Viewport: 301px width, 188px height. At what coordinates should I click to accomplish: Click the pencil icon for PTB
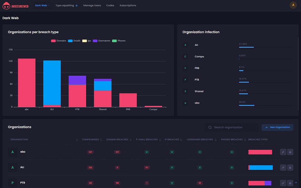click(283, 183)
